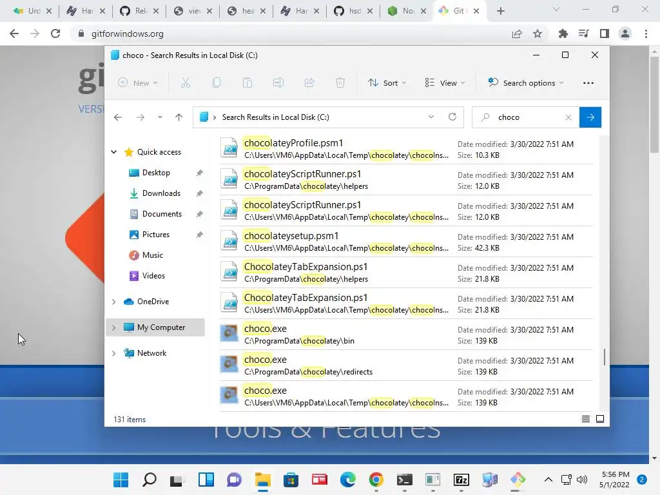Click the Copy icon in Explorer toolbar
Screen dimensions: 660x495
[217, 83]
